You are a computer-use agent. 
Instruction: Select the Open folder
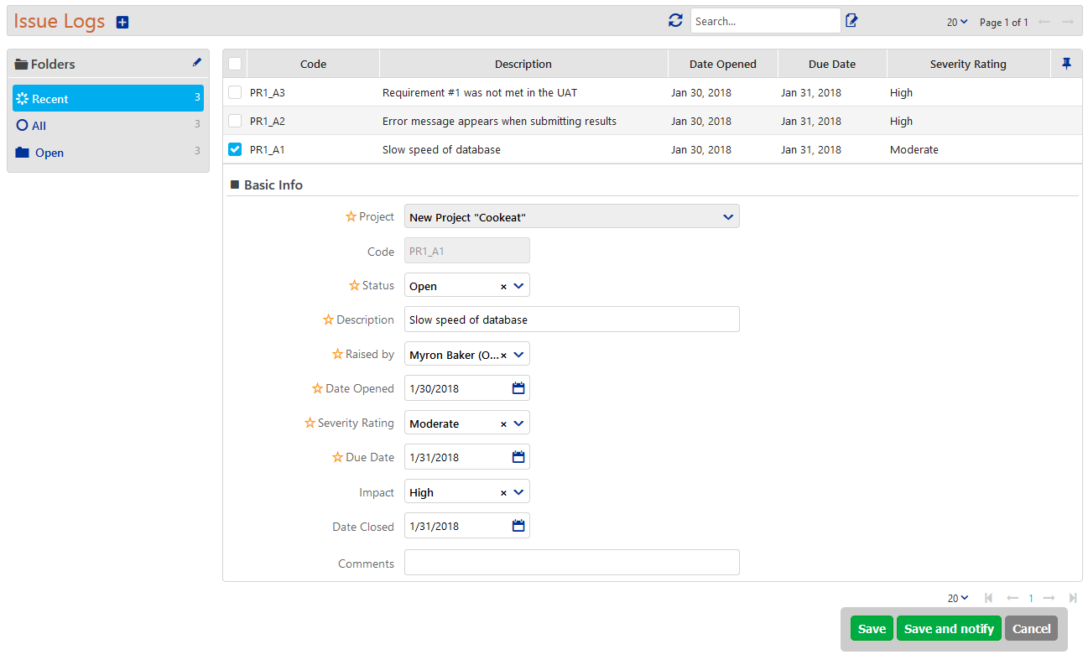point(49,153)
